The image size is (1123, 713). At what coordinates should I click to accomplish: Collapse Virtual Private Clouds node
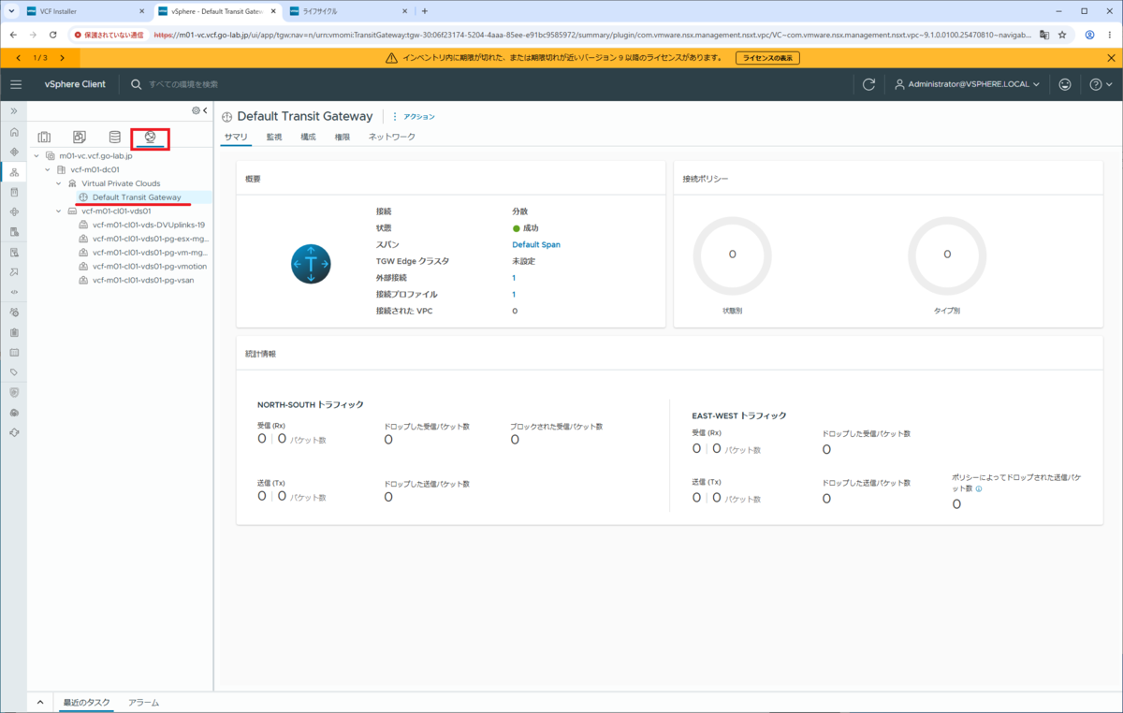[59, 183]
